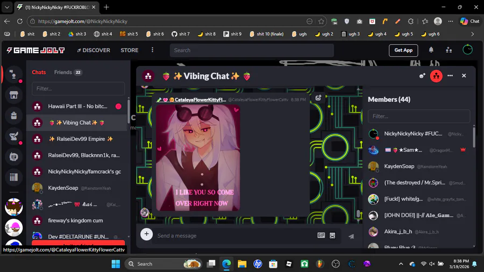Screen dimensions: 484x272
Task: Open friend requests icon beside the bell
Action: (x=449, y=50)
